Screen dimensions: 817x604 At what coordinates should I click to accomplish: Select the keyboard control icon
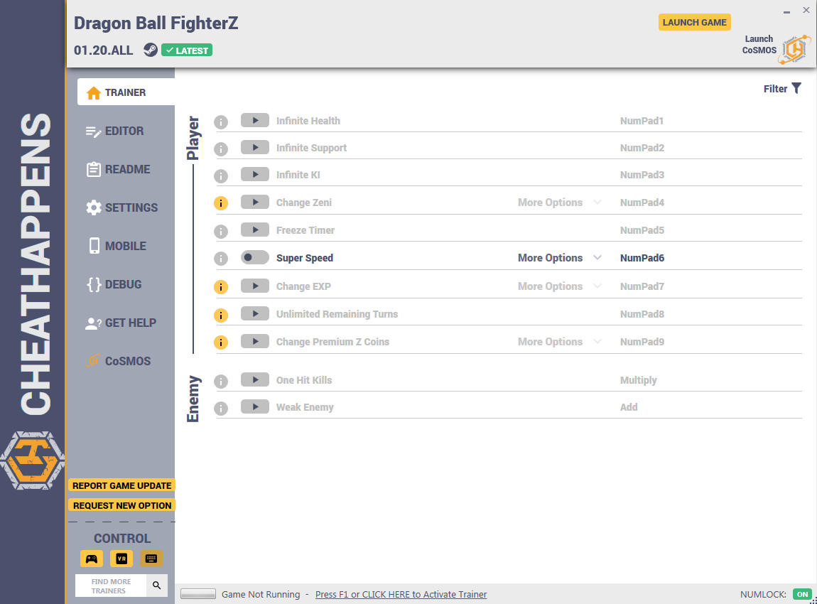[x=151, y=559]
